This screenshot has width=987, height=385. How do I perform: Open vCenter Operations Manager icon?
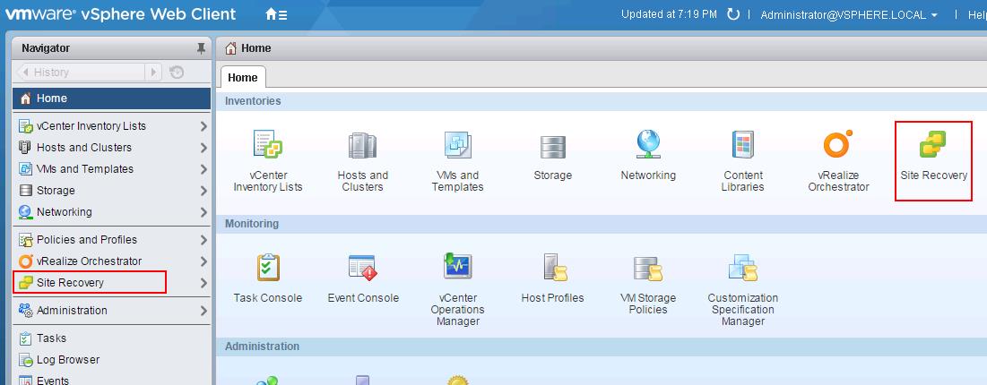click(x=457, y=267)
